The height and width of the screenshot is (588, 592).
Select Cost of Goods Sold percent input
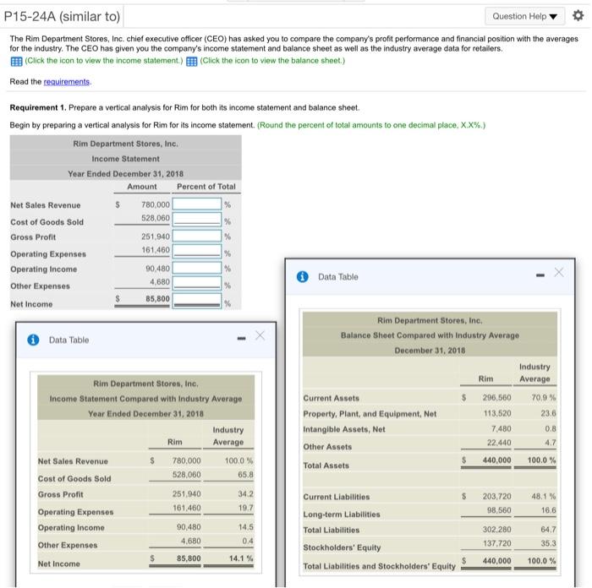coord(197,220)
